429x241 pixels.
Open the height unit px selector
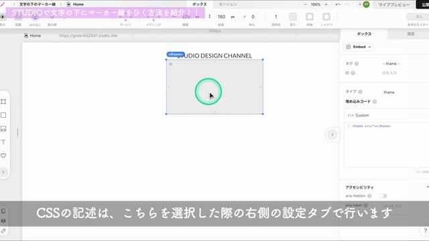pyautogui.click(x=233, y=17)
